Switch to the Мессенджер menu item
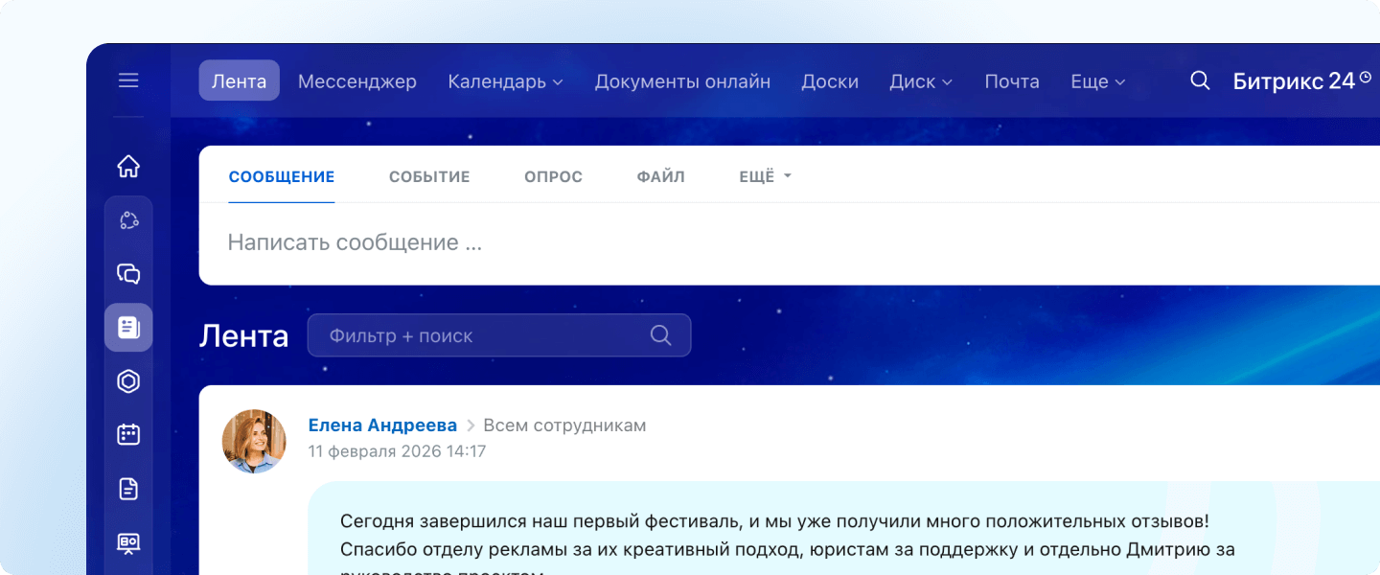 tap(356, 81)
